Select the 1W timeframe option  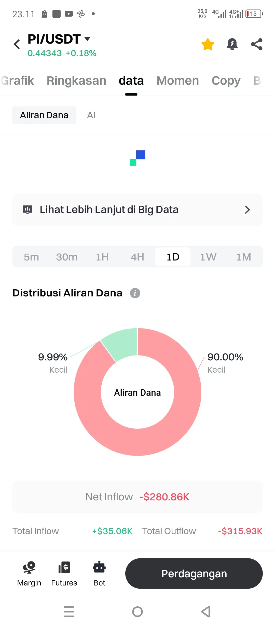208,257
